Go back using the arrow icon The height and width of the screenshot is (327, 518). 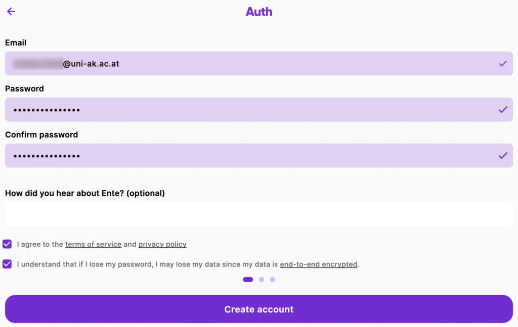click(x=11, y=12)
